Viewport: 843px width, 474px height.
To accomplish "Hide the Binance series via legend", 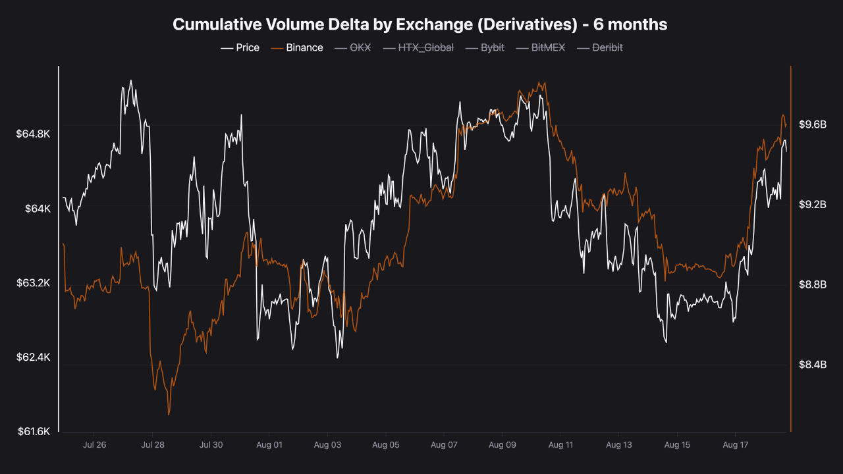I will point(296,47).
